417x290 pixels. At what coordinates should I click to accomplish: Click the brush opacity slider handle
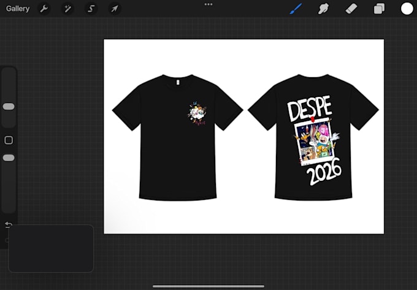[9, 158]
